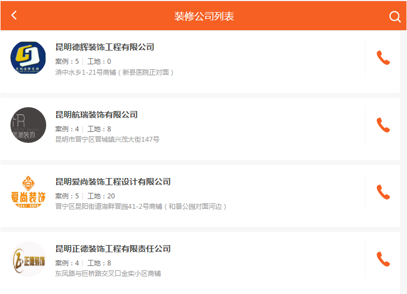Open company 昆明爱尚装饰工程设计有限公司
Viewport: 407px width, 294px height.
113,182
